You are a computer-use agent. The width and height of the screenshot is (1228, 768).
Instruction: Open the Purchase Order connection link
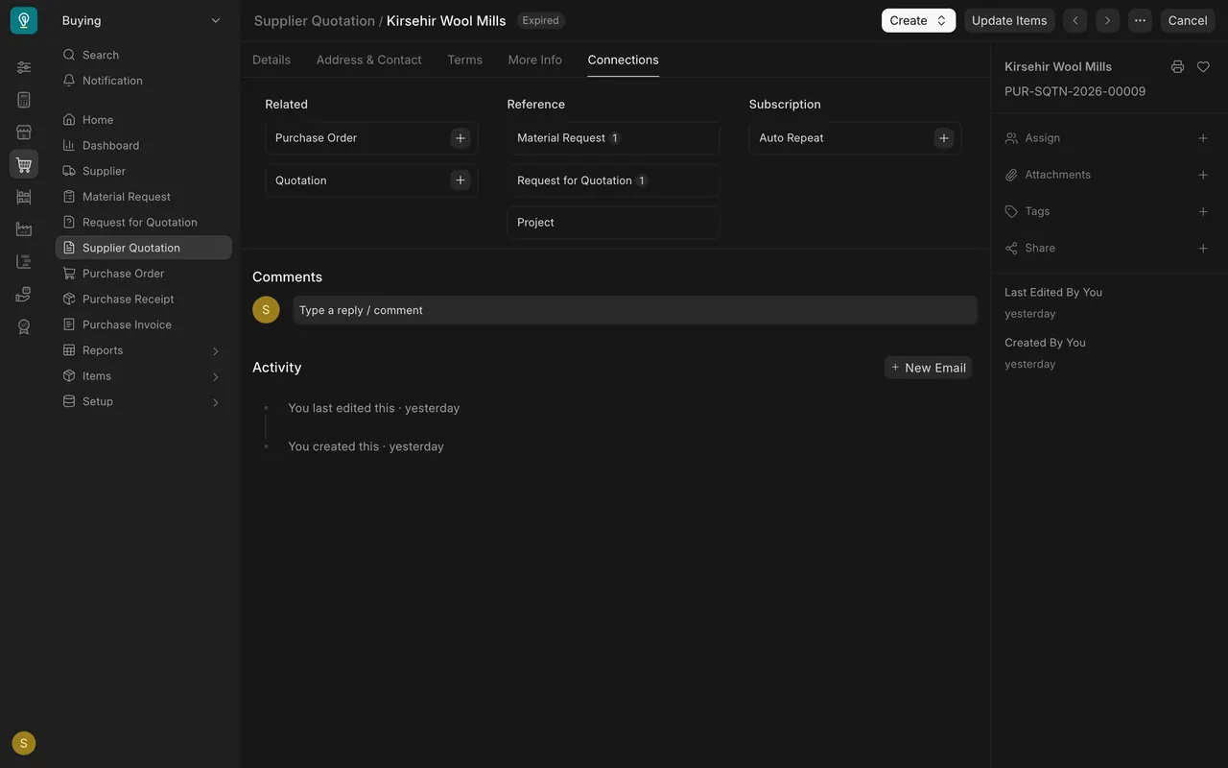pyautogui.click(x=316, y=138)
